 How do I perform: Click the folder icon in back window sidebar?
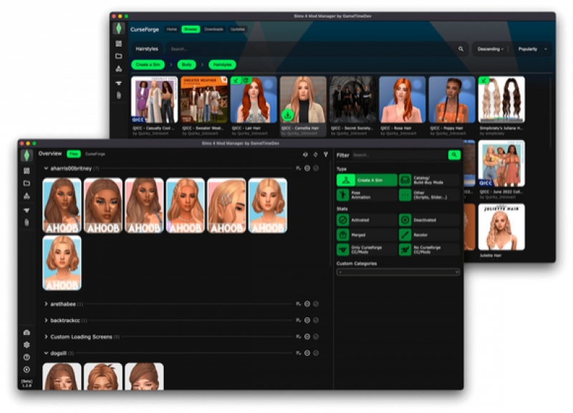(119, 56)
